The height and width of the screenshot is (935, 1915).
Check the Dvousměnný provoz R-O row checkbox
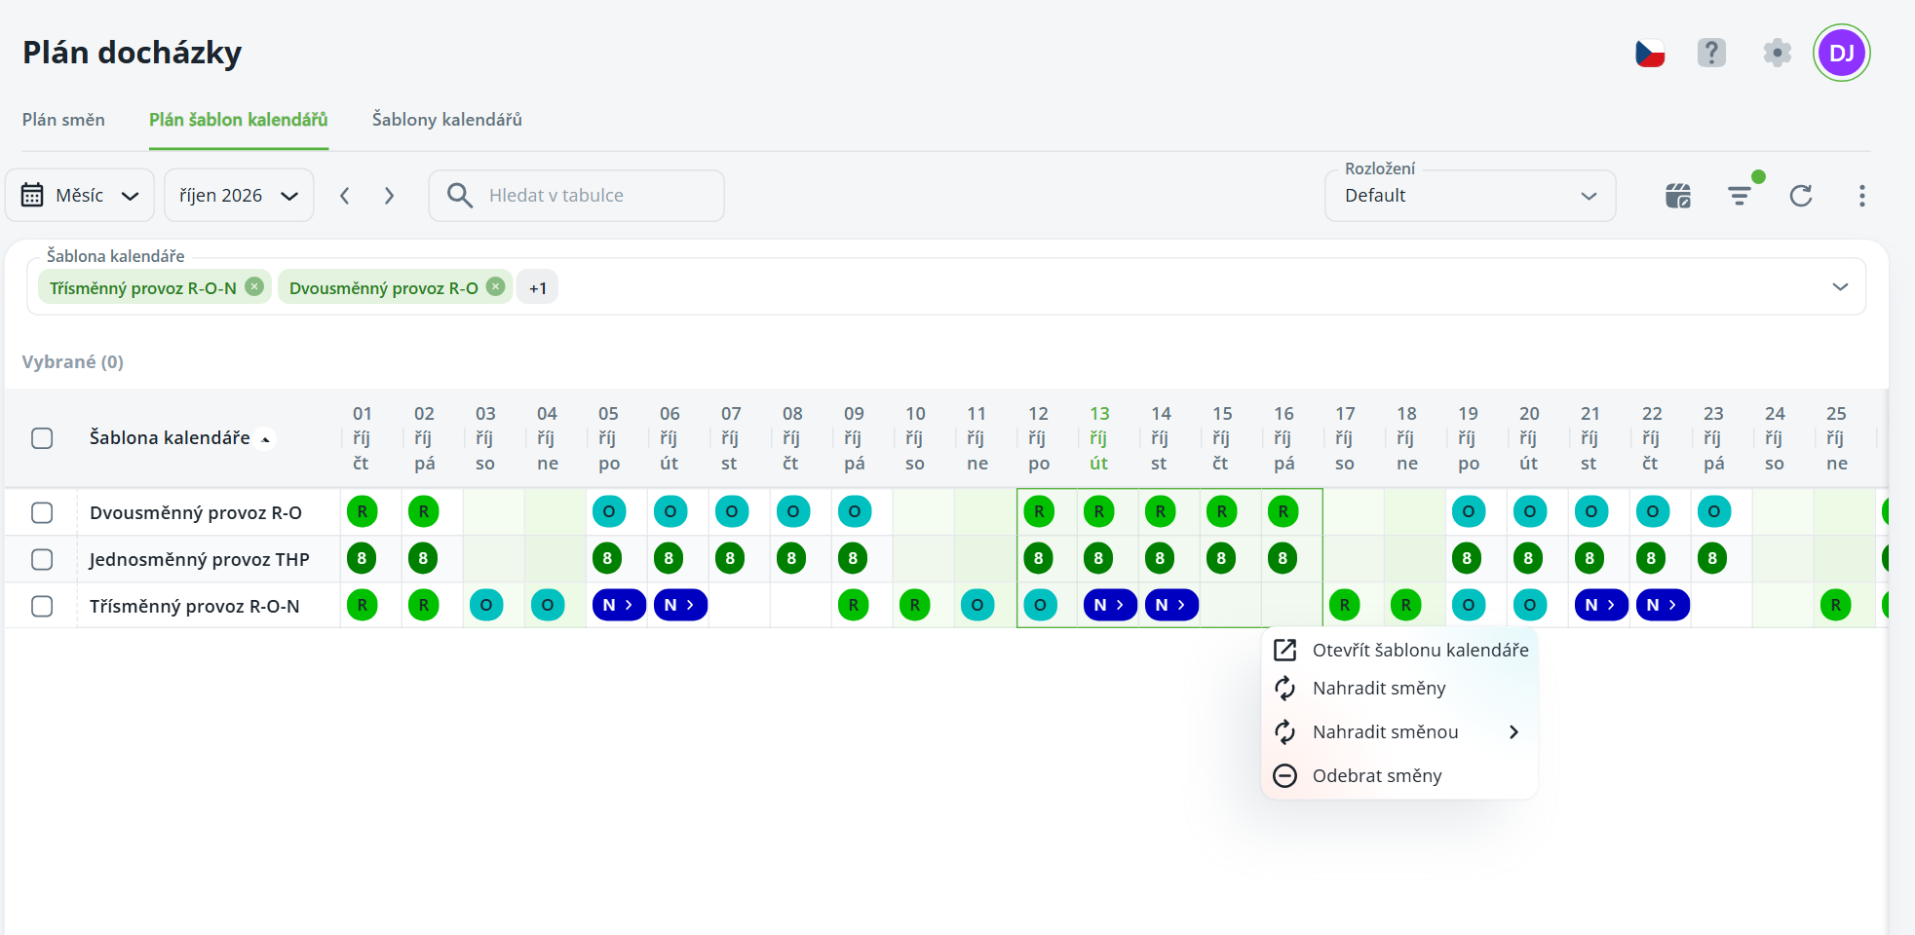(42, 512)
